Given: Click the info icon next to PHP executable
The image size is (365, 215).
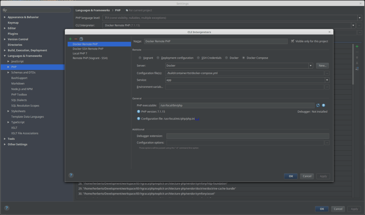Looking at the screenshot, I should pyautogui.click(x=324, y=105).
